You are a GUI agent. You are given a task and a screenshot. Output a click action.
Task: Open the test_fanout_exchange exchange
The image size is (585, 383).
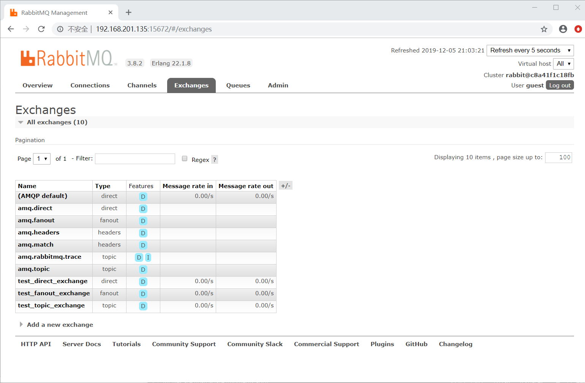pos(54,293)
